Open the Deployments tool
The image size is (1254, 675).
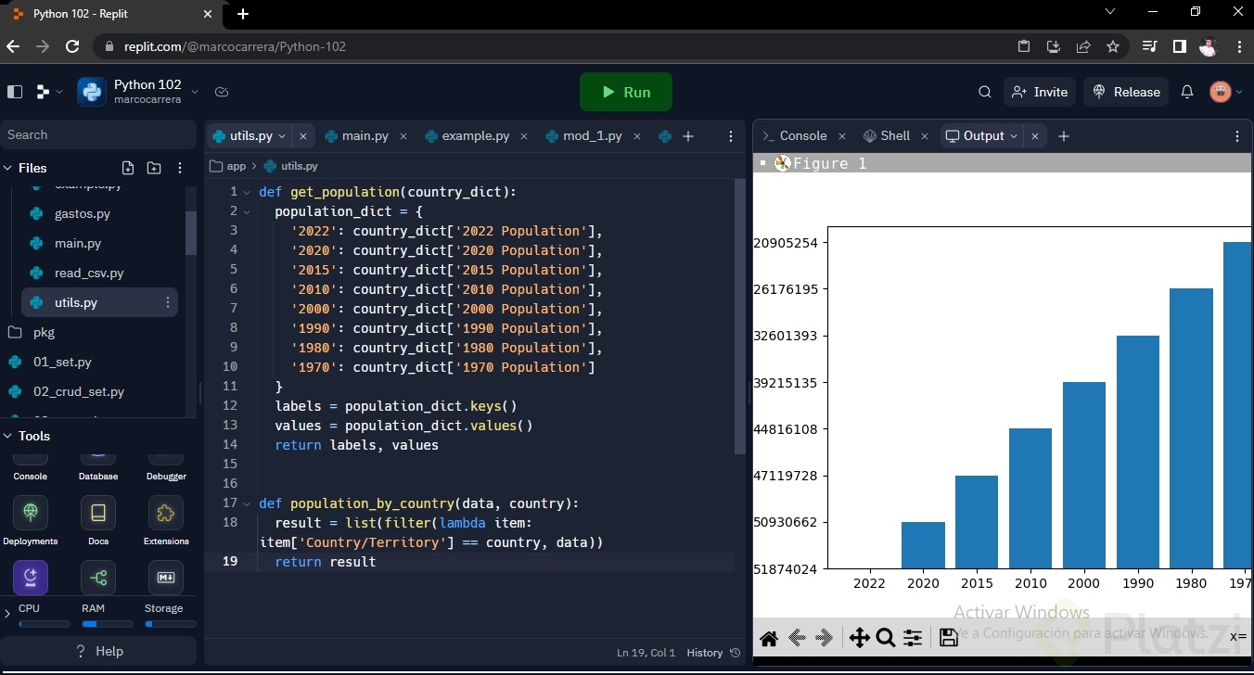[31, 519]
